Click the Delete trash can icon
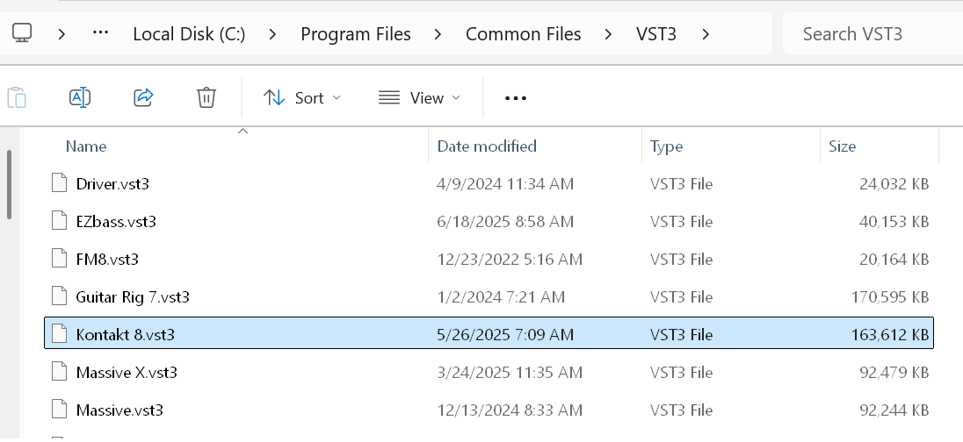This screenshot has height=442, width=963. tap(206, 97)
